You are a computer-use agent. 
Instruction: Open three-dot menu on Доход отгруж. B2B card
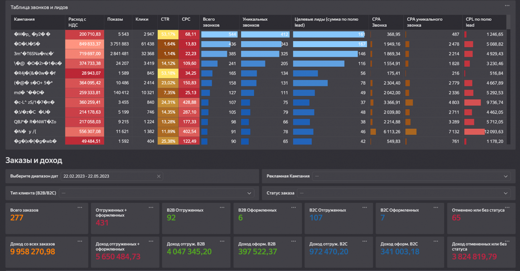pos(222,241)
